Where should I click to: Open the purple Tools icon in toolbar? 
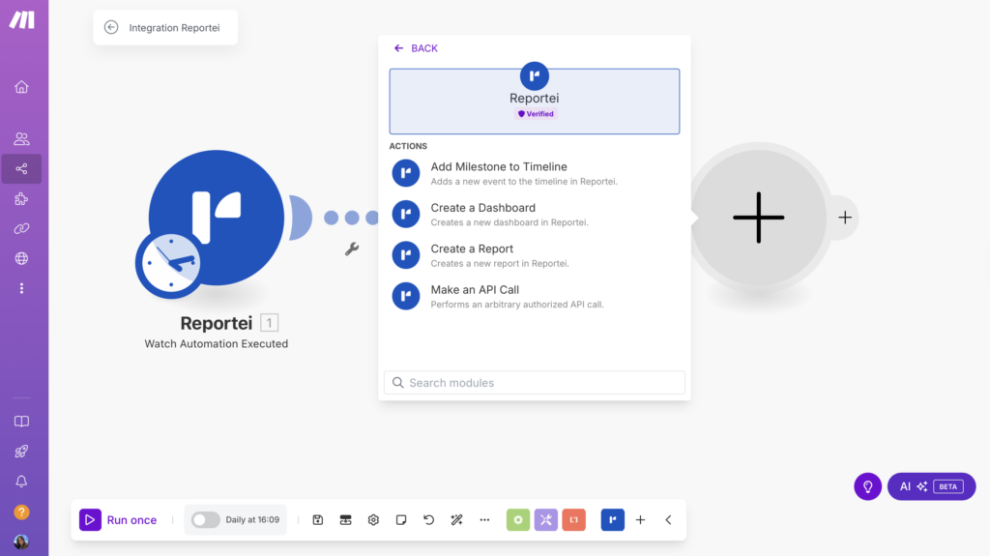pos(546,520)
